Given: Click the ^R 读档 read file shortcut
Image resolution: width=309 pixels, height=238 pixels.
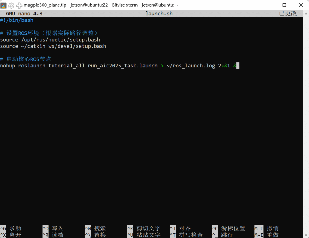Looking at the screenshot, I should click(53, 235).
